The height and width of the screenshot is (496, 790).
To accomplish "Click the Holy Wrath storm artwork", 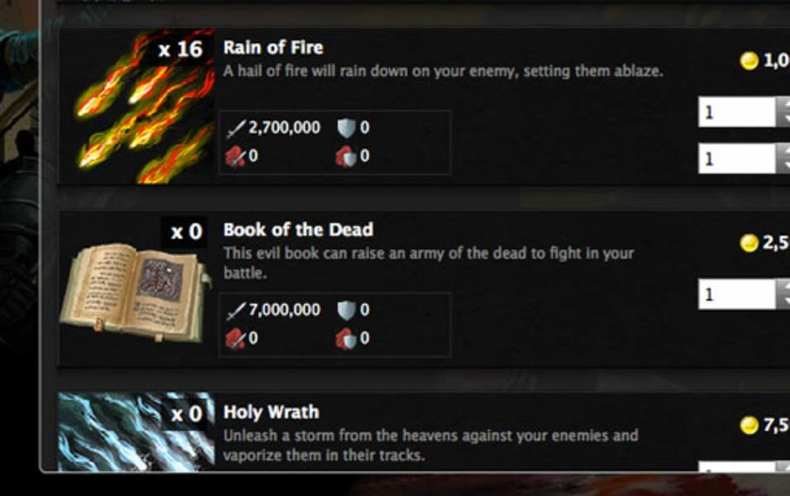I will [136, 432].
